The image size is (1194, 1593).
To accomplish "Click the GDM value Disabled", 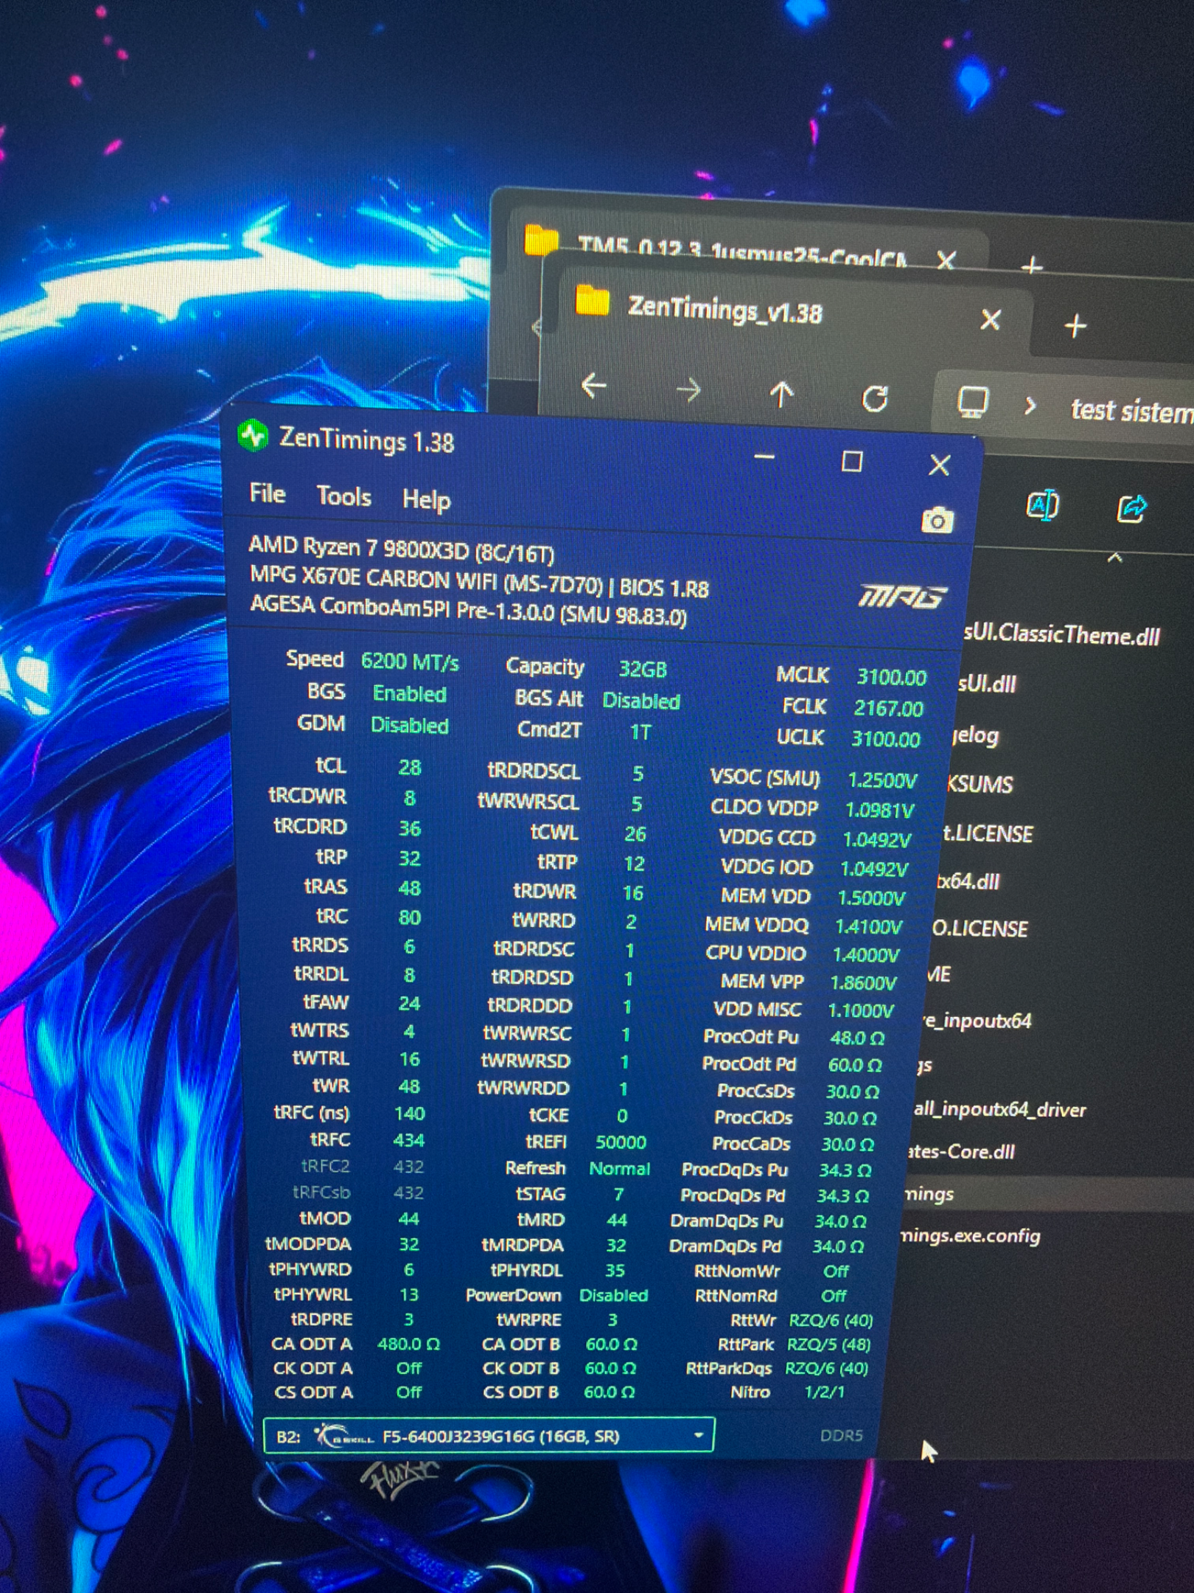I will 409,726.
